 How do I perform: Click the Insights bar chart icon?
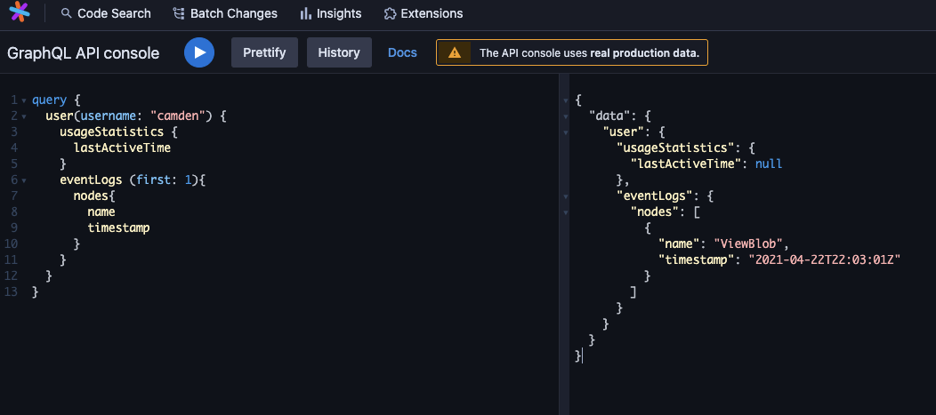306,13
